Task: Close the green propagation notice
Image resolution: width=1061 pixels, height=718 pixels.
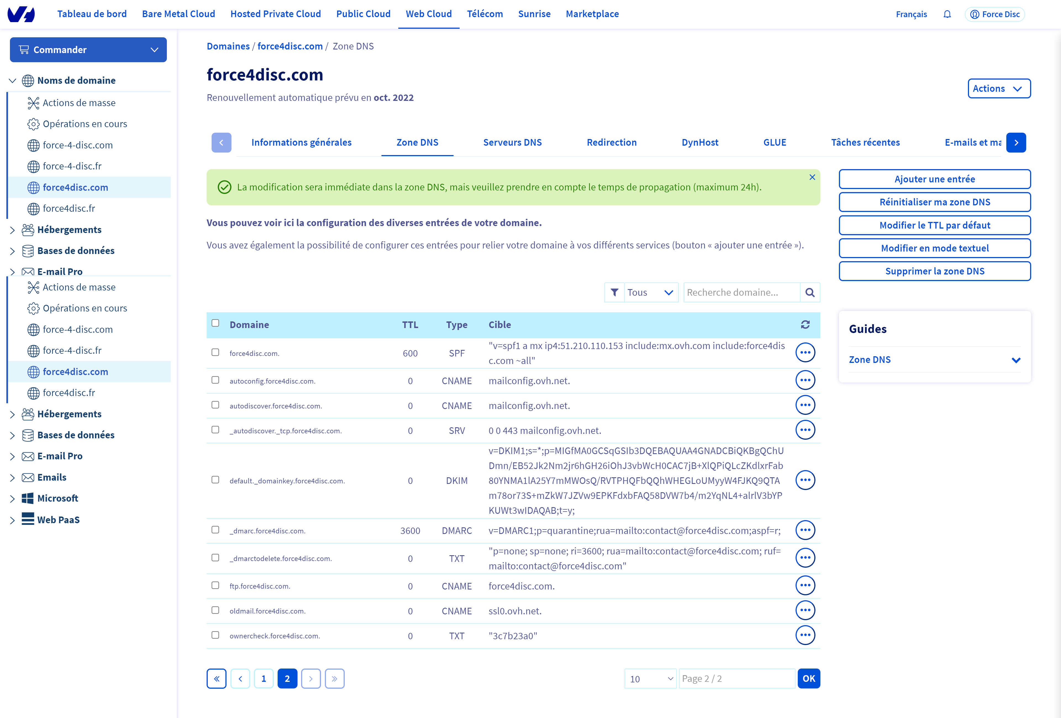Action: click(812, 177)
